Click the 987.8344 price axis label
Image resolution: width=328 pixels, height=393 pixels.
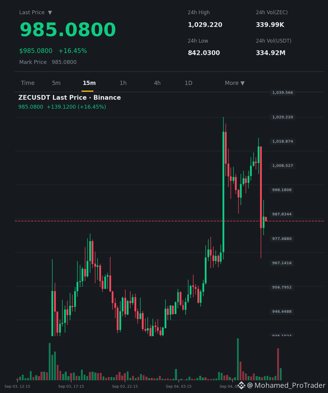tap(282, 214)
